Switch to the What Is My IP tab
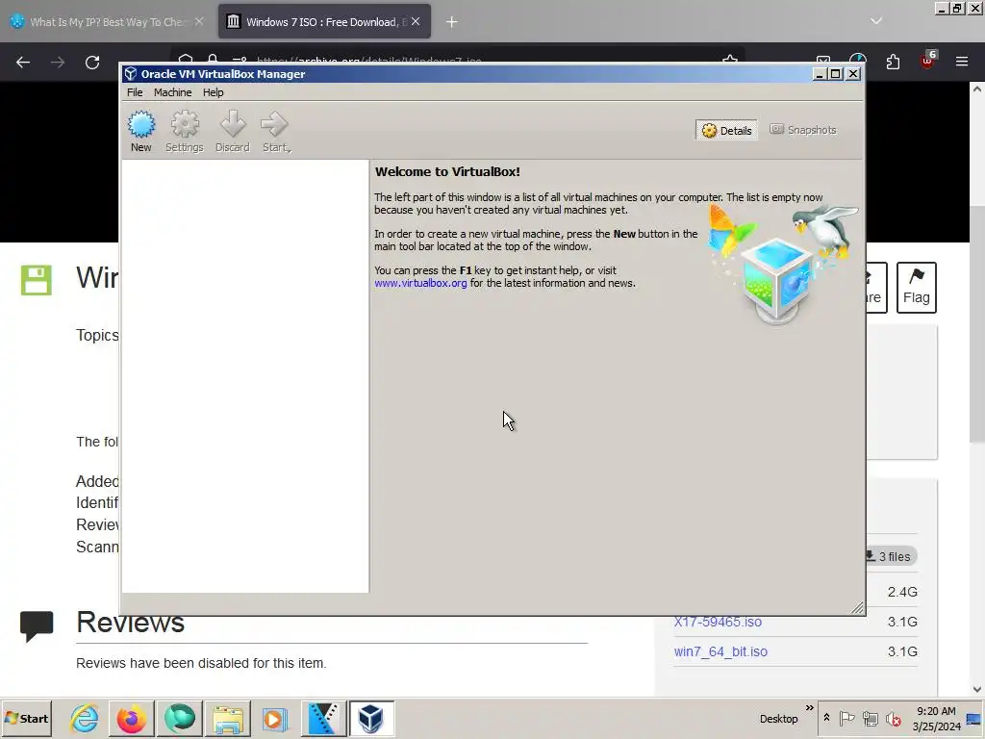The width and height of the screenshot is (985, 739). 108,22
